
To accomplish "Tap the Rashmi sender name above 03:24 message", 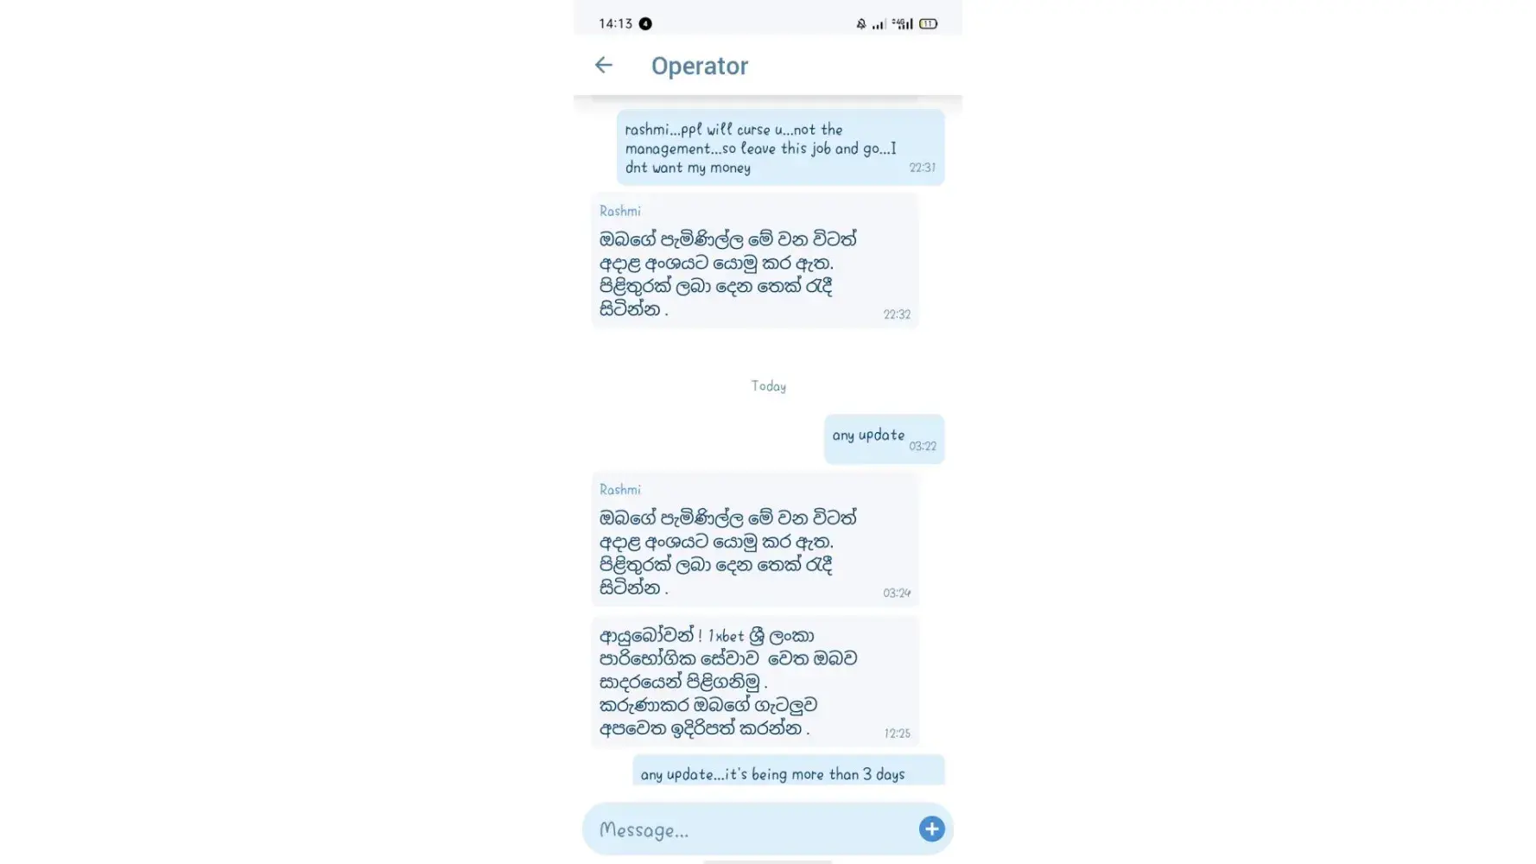I will [x=619, y=489].
